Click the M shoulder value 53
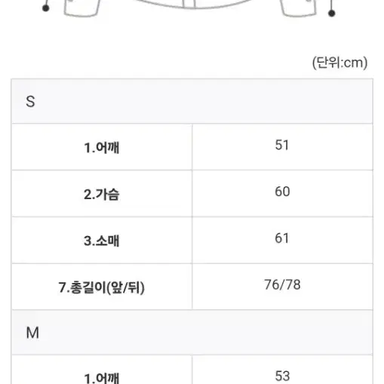Screen dimensions: 384x384 [282, 376]
